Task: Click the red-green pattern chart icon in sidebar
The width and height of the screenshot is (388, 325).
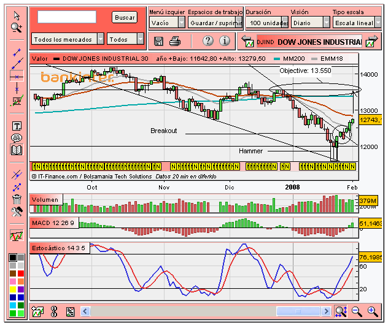Action: (17, 235)
